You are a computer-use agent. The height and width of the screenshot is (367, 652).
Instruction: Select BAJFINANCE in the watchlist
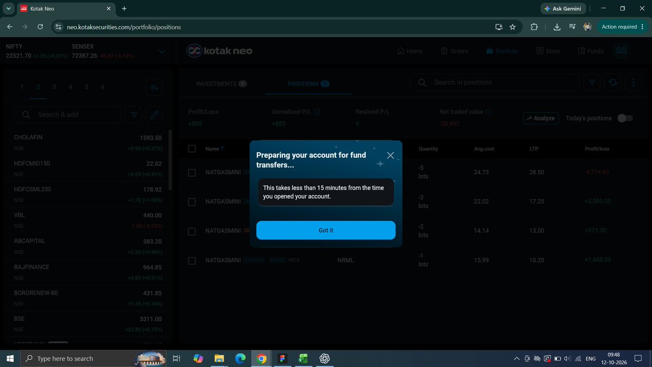87,272
